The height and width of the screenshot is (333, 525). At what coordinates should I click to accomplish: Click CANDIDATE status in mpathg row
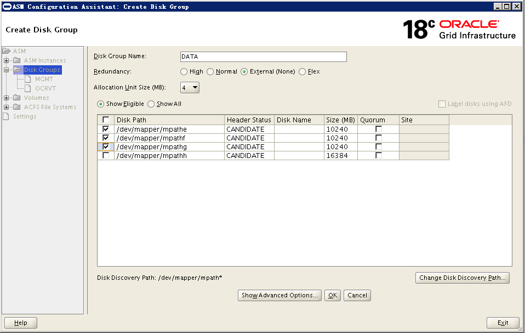click(249, 146)
